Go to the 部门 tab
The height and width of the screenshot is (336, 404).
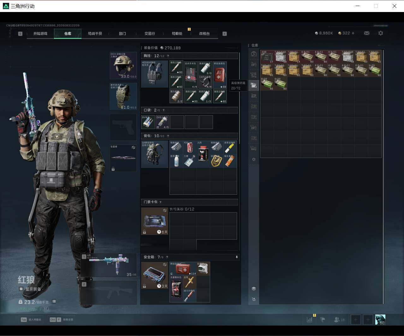[x=122, y=34]
